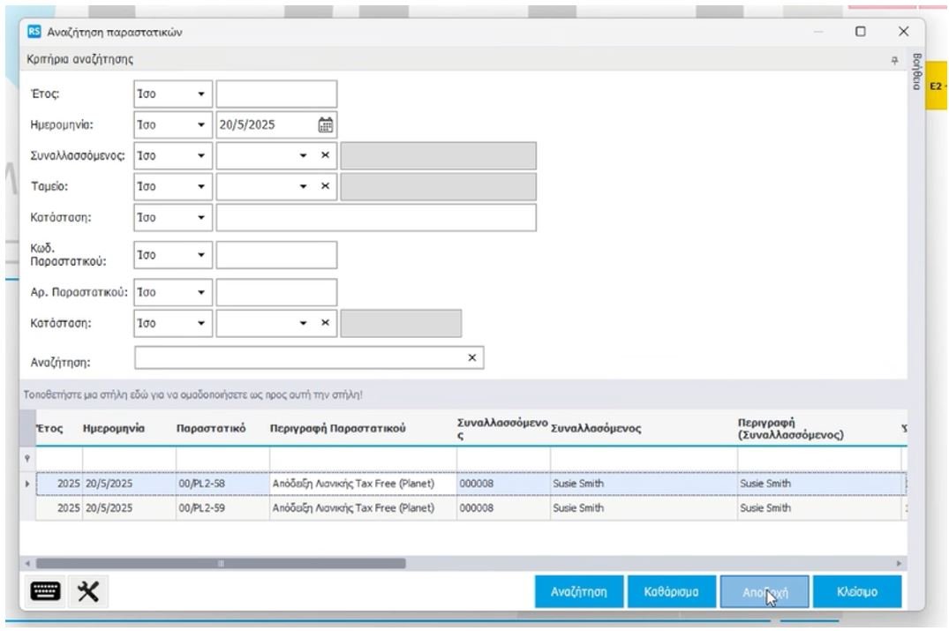Open the Αρ. Παραστατικού operator dropdown
Screen dimensions: 949x631
pyautogui.click(x=200, y=292)
